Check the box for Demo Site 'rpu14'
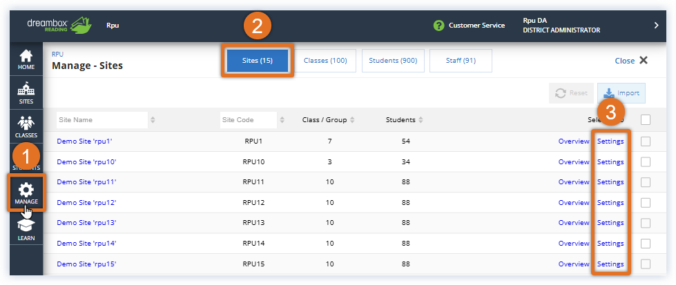 pos(646,244)
